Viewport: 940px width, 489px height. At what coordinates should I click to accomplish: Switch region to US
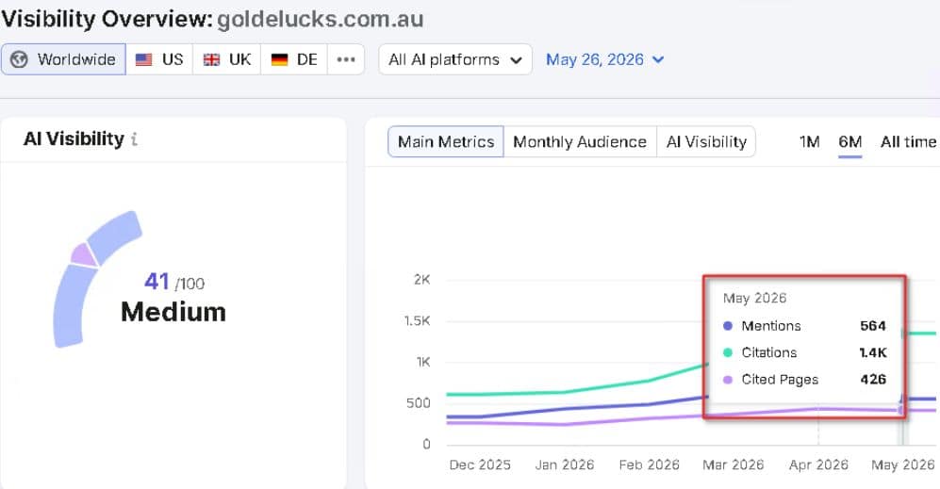(159, 59)
